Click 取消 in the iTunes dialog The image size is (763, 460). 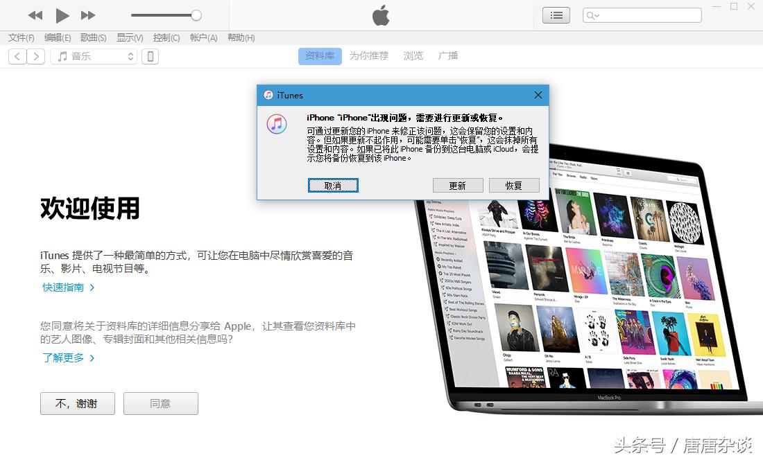(333, 186)
